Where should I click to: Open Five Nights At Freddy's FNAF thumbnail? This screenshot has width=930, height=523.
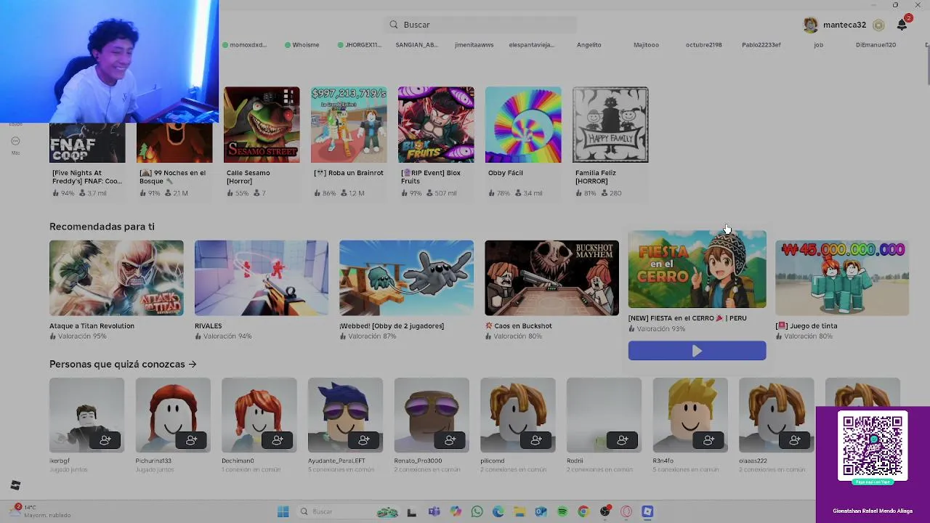(x=87, y=143)
